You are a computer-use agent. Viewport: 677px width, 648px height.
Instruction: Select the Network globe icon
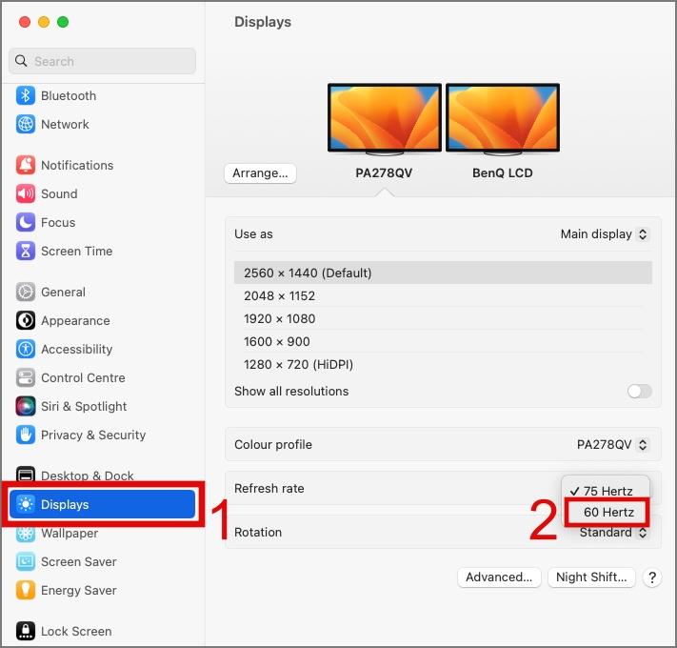tap(26, 124)
